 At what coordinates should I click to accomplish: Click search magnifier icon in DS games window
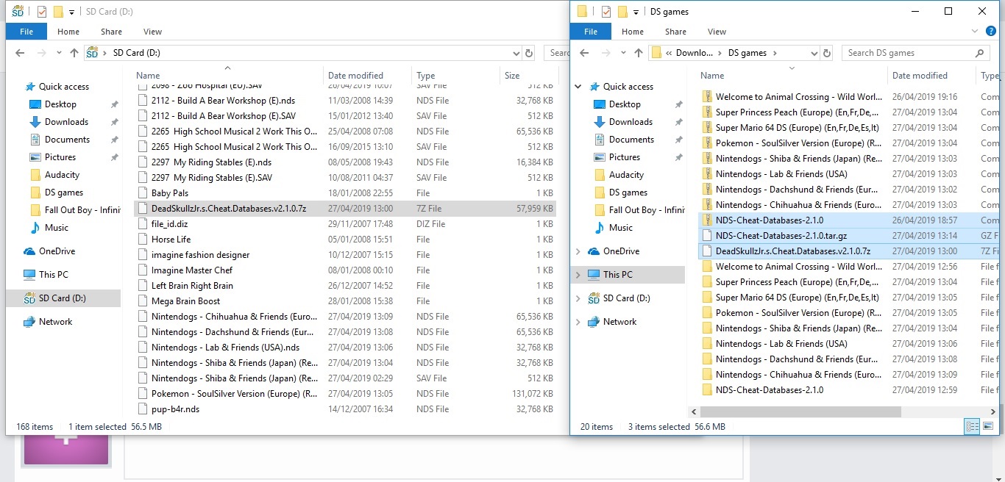[x=979, y=53]
